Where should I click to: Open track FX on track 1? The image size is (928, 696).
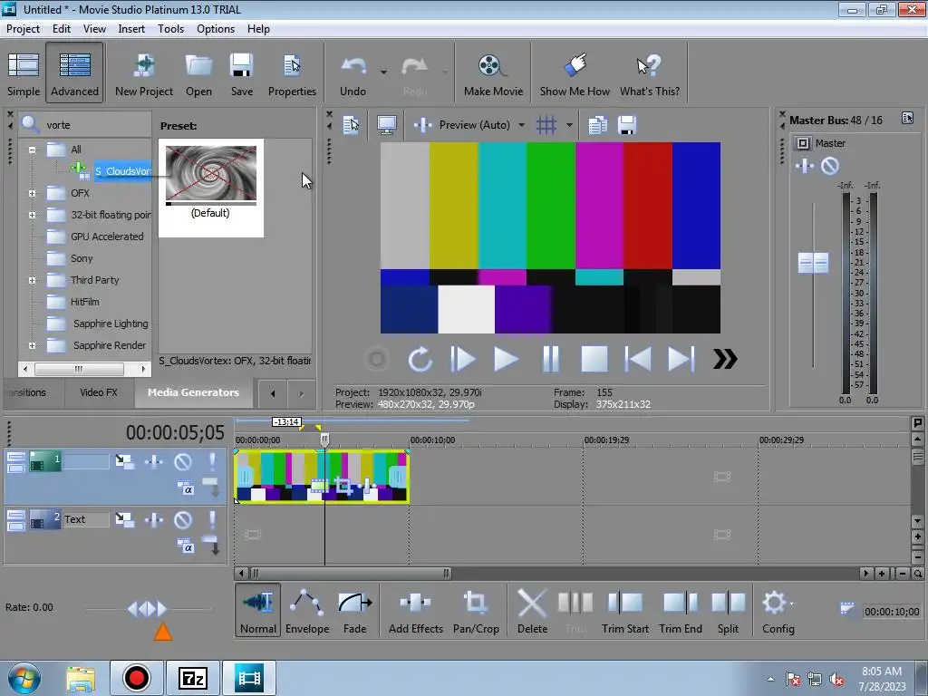point(154,461)
